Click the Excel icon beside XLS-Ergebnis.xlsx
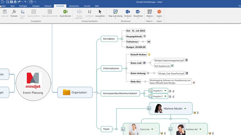Screen dimensions: 241x135 [x=173, y=66]
